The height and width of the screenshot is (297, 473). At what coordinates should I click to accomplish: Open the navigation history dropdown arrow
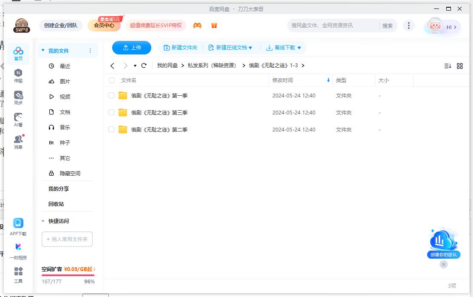pyautogui.click(x=135, y=66)
